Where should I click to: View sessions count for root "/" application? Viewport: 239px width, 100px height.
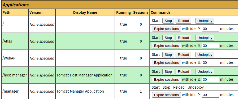(141, 24)
